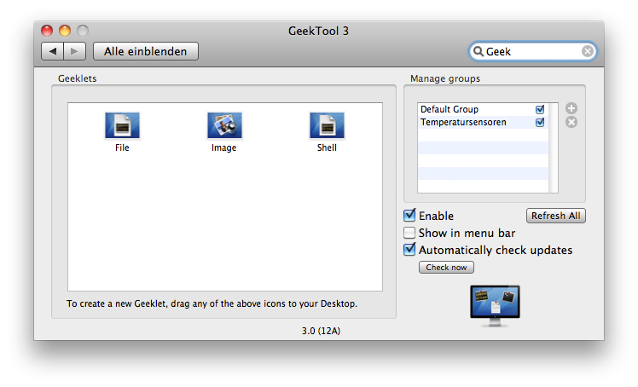Toggle the Enable checkbox

pos(409,215)
